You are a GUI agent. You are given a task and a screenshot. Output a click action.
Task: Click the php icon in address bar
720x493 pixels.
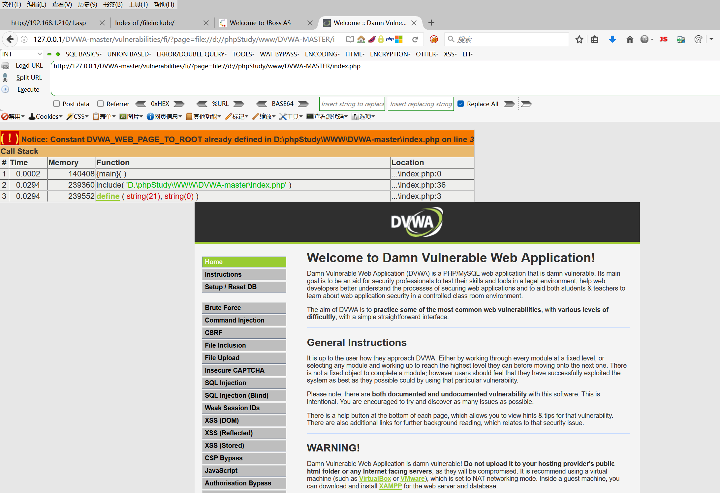[390, 39]
